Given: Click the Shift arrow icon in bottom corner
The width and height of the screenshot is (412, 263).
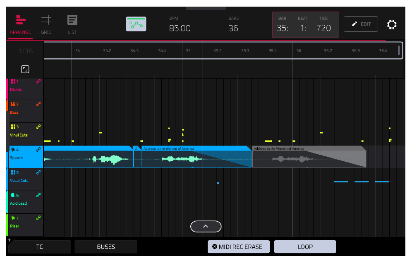Looking at the screenshot, I should pos(10,240).
